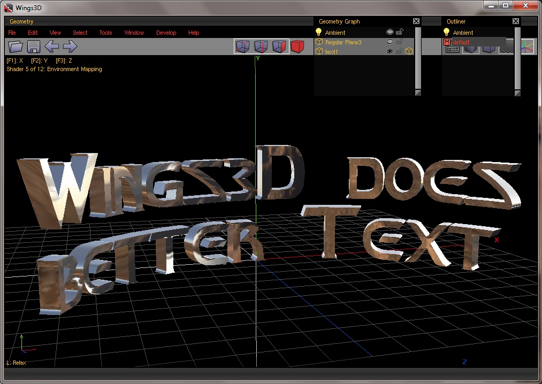This screenshot has height=384, width=542.
Task: Click the Outliner vertical scrollbar
Action: (517, 58)
